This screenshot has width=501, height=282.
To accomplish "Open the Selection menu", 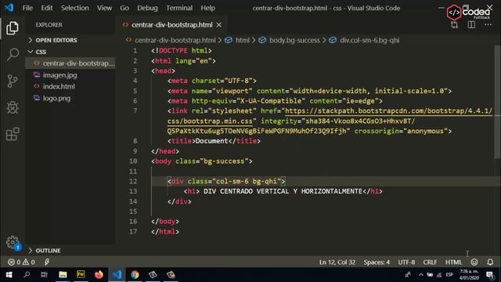I will coord(75,8).
